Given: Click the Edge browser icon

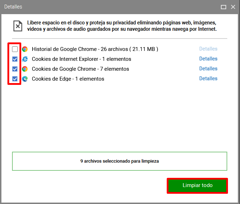Looking at the screenshot, I should [25, 79].
